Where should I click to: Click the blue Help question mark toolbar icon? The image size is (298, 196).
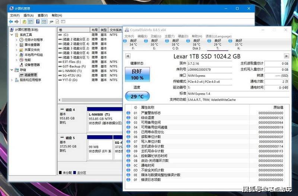point(38,22)
